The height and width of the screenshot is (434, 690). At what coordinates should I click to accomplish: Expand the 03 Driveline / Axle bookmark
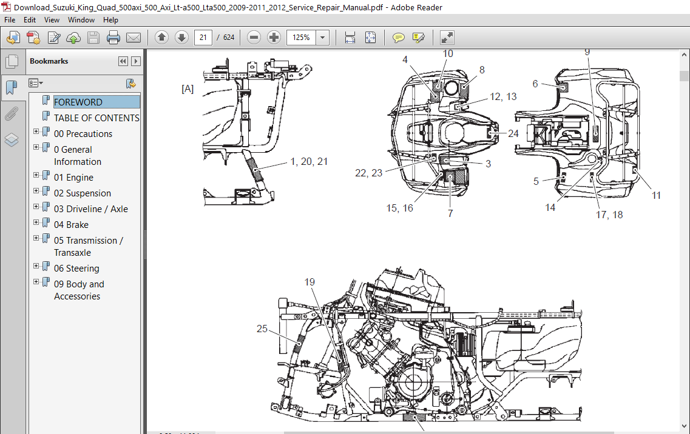(36, 206)
